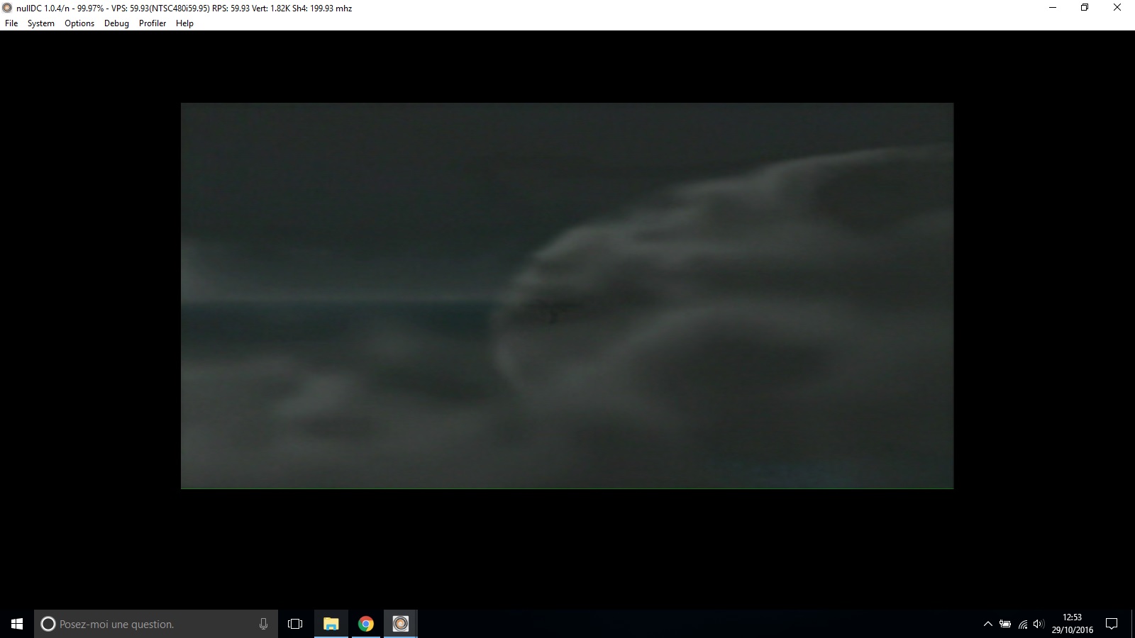
Task: Open the Windows Start menu
Action: coord(17,624)
